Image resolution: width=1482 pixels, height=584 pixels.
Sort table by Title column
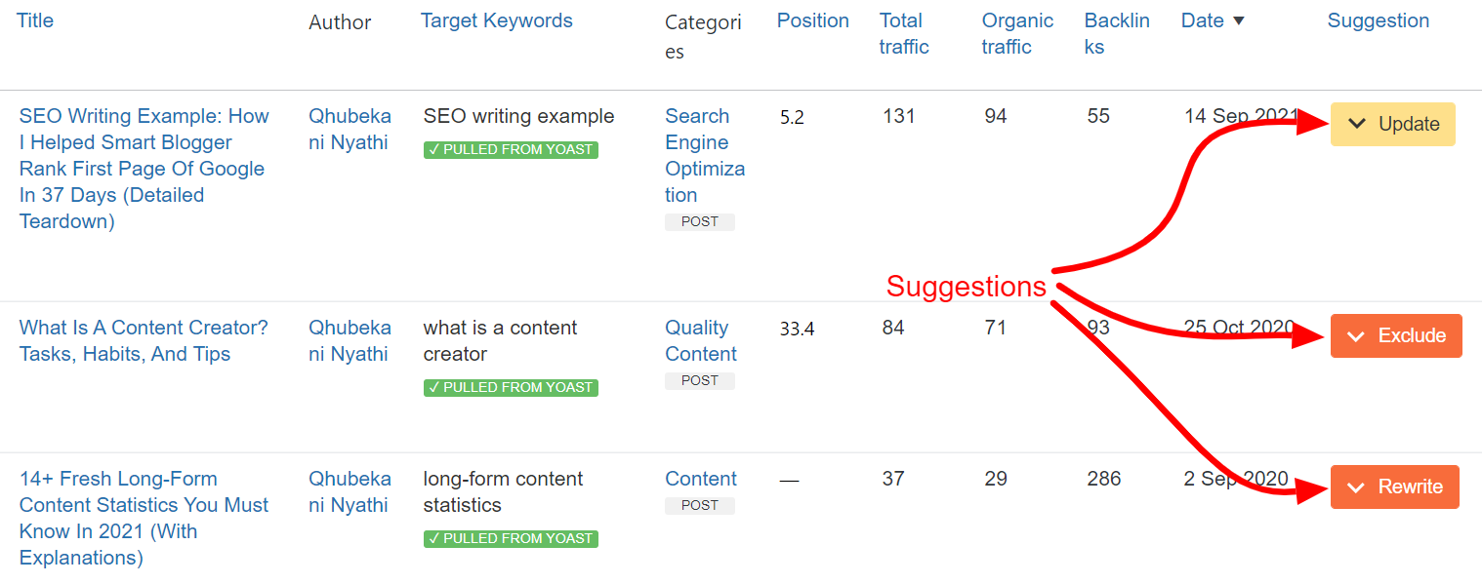[x=35, y=20]
